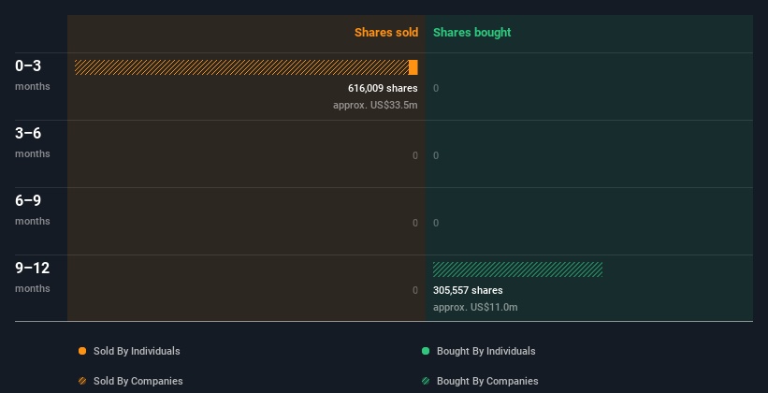Click the approx. US$33.5m text
The width and height of the screenshot is (768, 393).
[375, 105]
